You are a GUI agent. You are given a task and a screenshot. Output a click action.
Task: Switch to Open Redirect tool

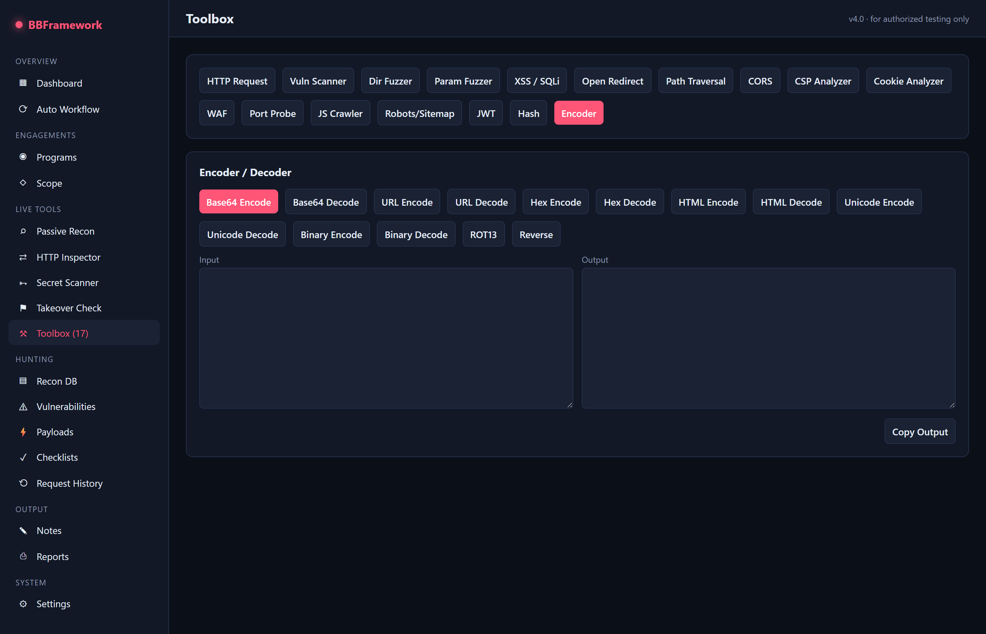click(x=612, y=81)
